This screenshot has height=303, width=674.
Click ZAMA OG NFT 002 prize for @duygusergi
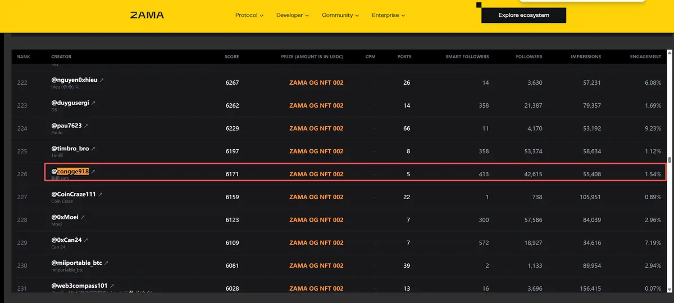click(x=316, y=105)
